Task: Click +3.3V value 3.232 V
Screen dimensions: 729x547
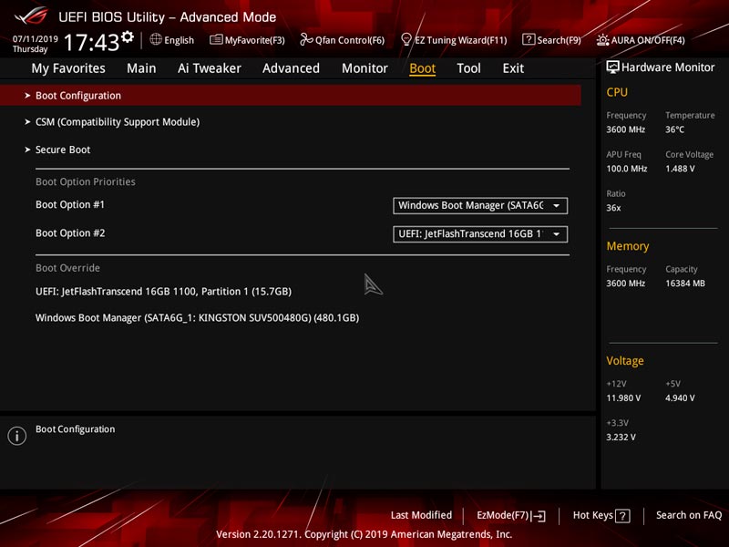Action: click(x=621, y=438)
